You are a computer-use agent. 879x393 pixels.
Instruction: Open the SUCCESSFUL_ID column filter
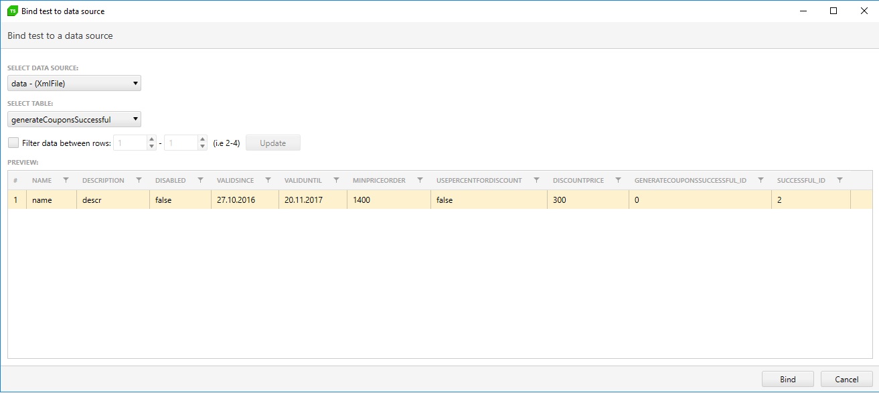point(840,180)
